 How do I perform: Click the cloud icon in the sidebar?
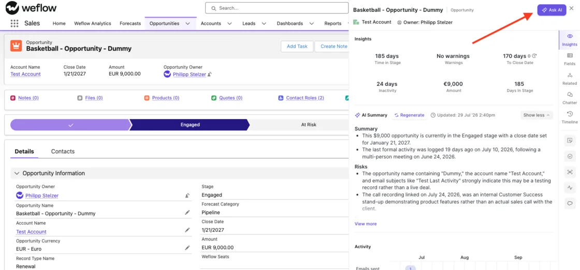click(x=570, y=203)
